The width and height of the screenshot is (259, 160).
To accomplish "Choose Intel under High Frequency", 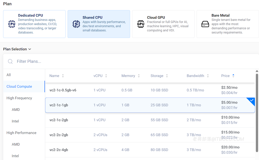I will pos(15,121).
